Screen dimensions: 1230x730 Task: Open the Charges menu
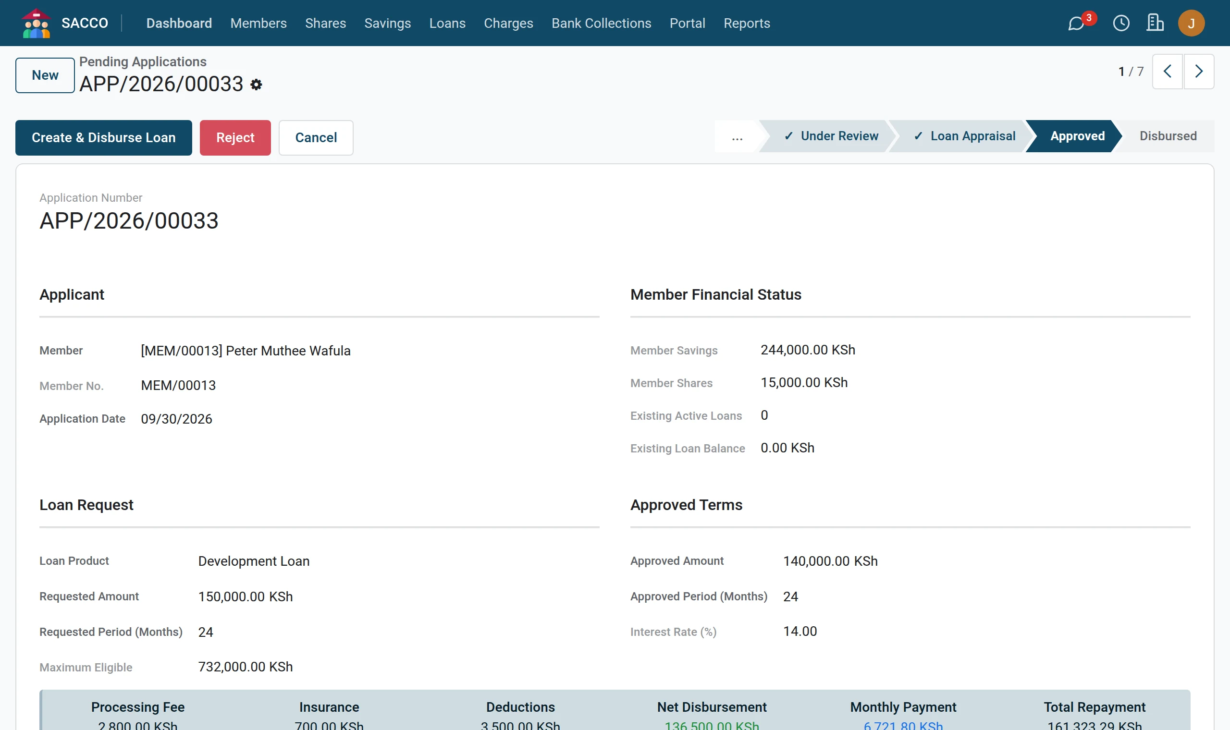(508, 23)
